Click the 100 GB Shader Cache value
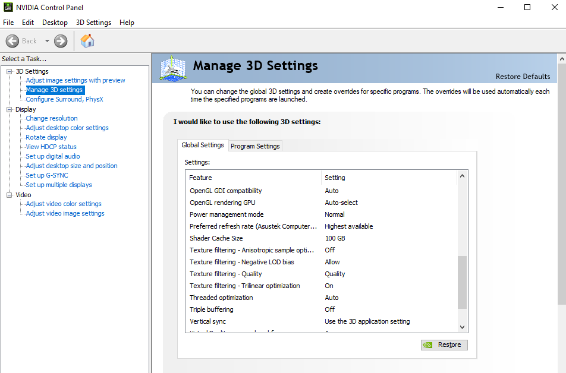 [x=335, y=238]
